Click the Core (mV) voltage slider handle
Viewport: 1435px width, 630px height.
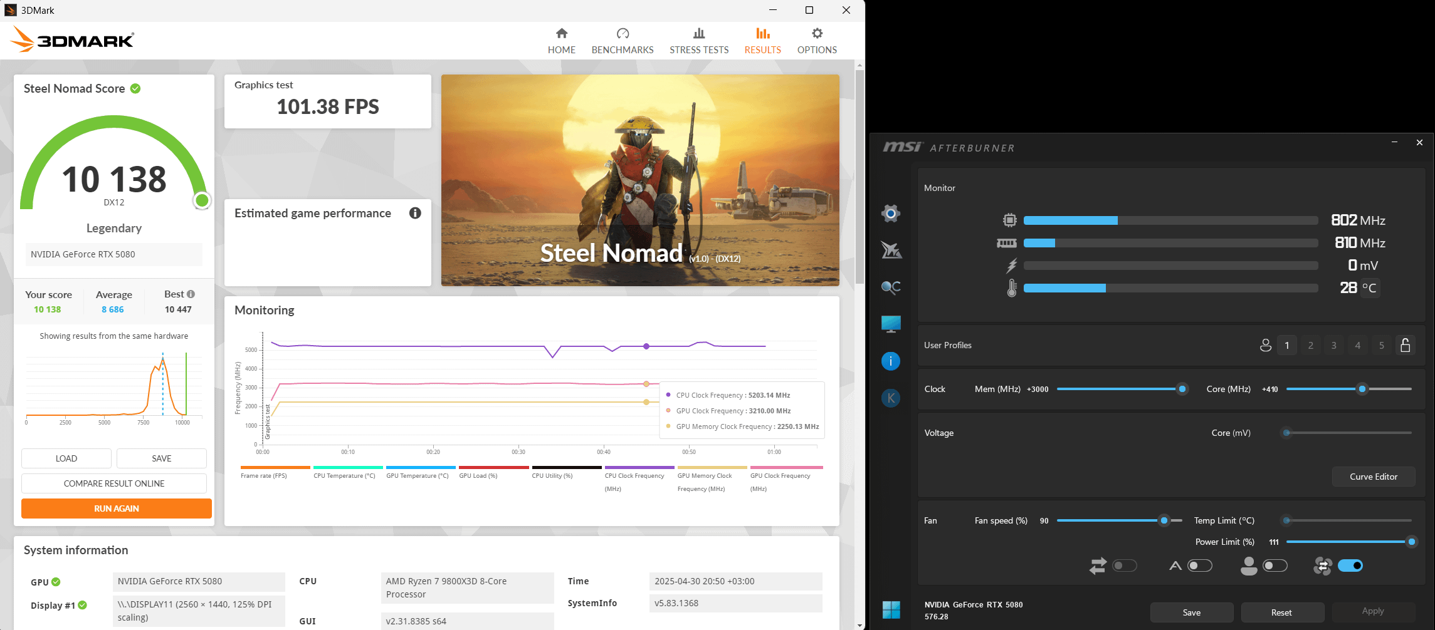[x=1286, y=433]
